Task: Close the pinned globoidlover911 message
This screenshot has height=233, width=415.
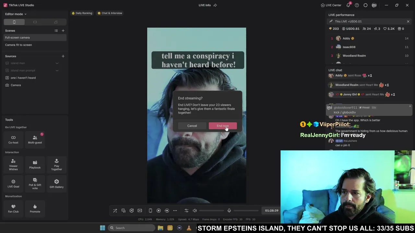Action: coord(410,106)
